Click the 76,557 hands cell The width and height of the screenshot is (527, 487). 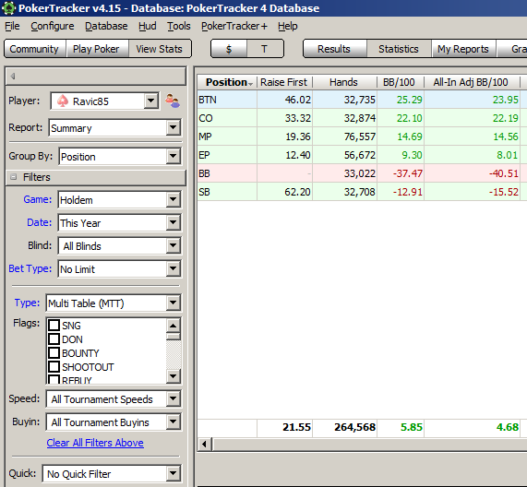pos(344,137)
